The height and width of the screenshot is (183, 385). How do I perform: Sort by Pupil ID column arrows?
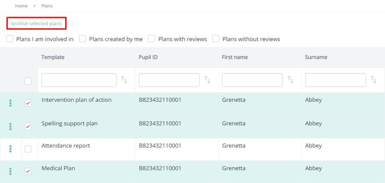point(207,80)
